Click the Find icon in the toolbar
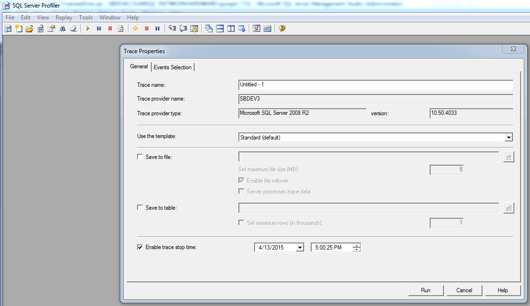The width and height of the screenshot is (530, 306). click(62, 28)
